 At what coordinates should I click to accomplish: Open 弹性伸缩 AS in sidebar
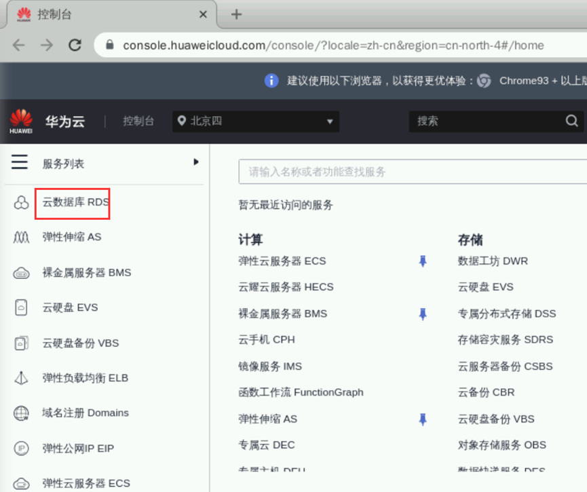[72, 237]
